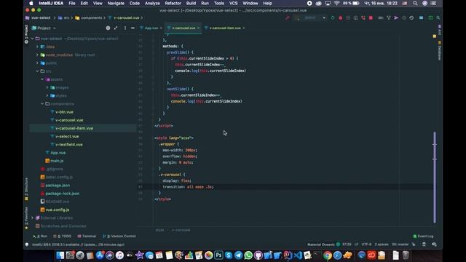Image resolution: width=466 pixels, height=262 pixels.
Task: Open the Run tool window
Action: pos(41,236)
